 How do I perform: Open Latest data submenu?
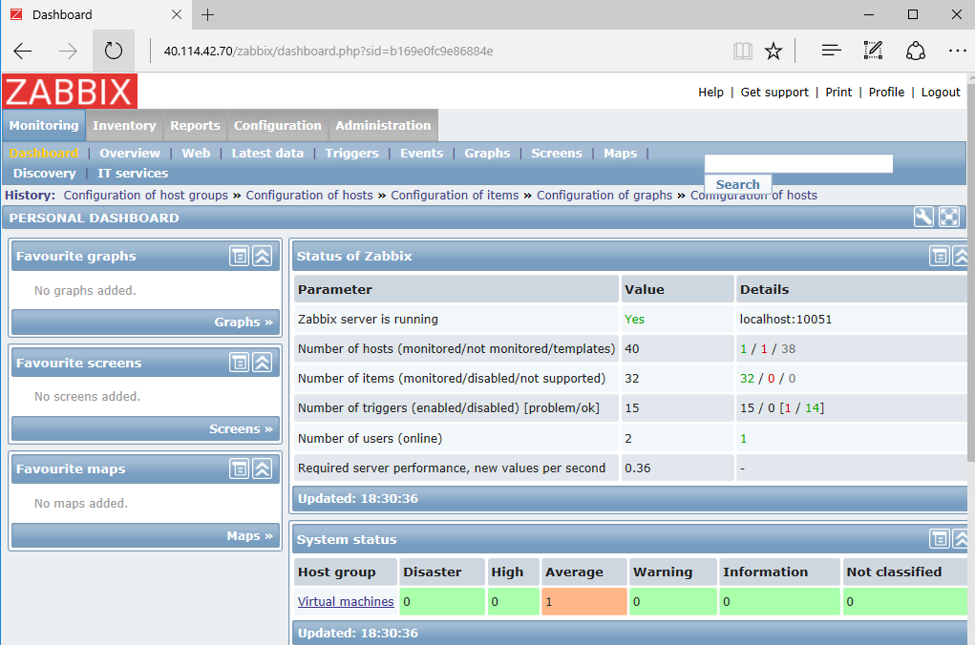pos(267,154)
